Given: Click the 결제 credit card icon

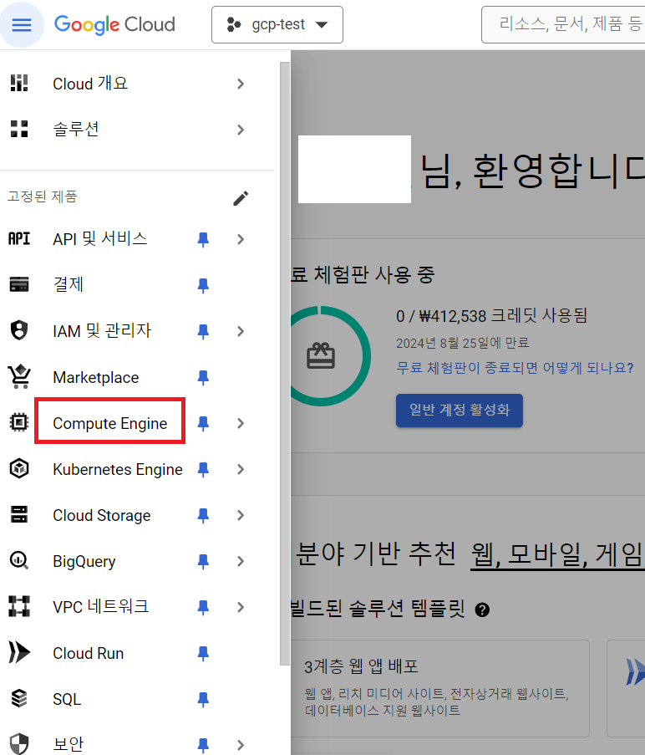Looking at the screenshot, I should pyautogui.click(x=19, y=284).
